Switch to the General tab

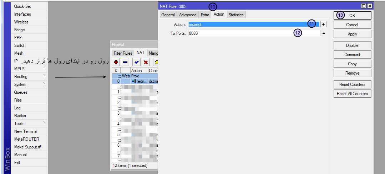click(168, 15)
